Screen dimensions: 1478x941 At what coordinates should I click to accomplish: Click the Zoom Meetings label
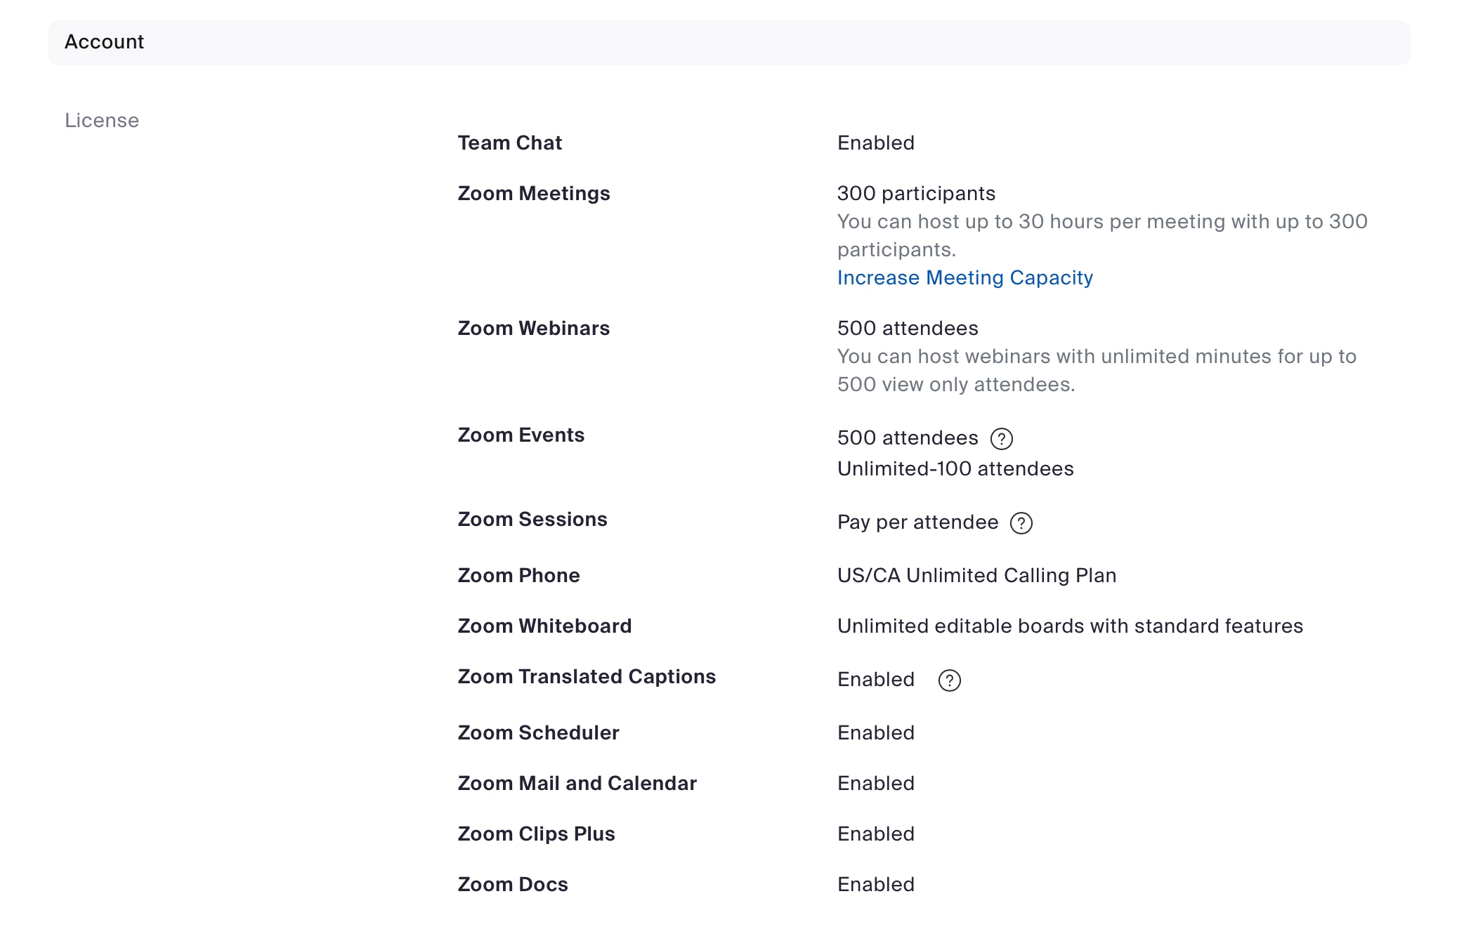coord(533,194)
